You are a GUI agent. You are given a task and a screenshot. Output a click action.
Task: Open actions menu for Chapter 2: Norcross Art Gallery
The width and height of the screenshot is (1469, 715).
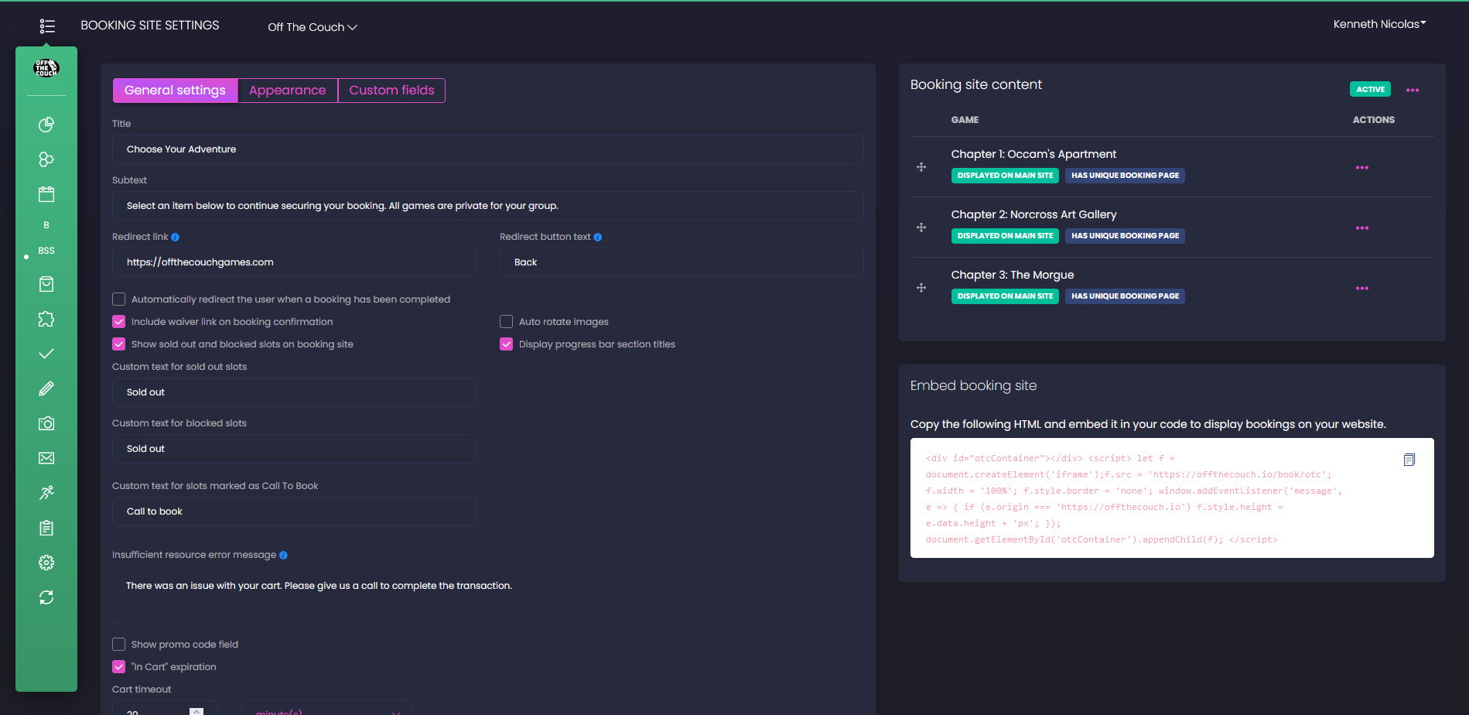(x=1362, y=228)
